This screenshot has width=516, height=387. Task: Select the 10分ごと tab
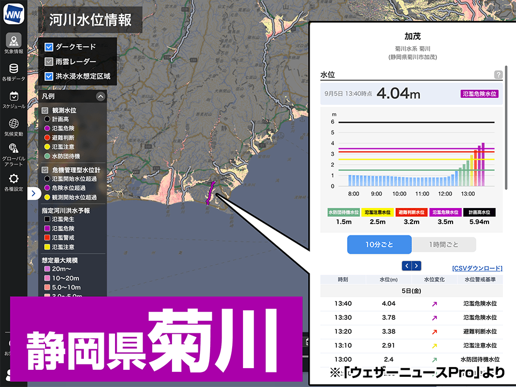coord(379,244)
